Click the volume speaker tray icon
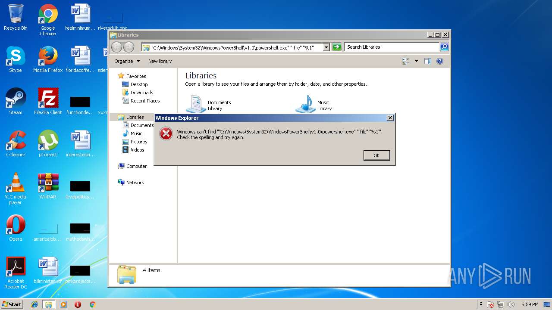 [511, 304]
